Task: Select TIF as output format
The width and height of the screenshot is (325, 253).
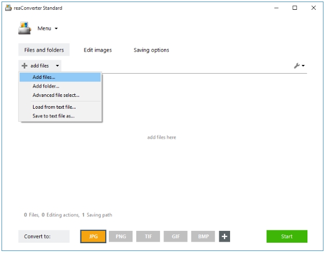Action: (148, 236)
